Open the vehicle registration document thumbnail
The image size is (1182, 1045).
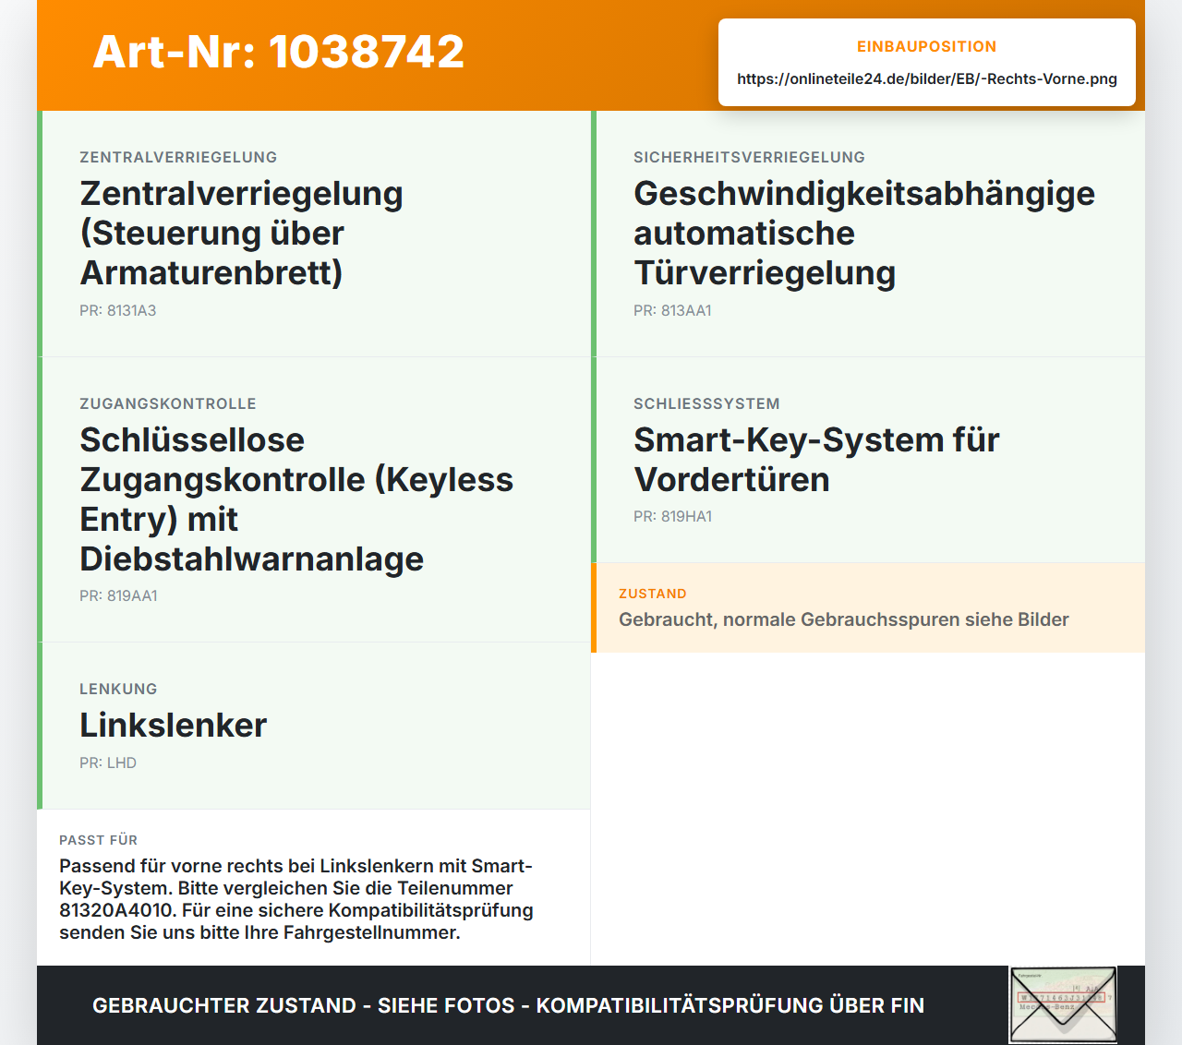[x=1063, y=1004]
